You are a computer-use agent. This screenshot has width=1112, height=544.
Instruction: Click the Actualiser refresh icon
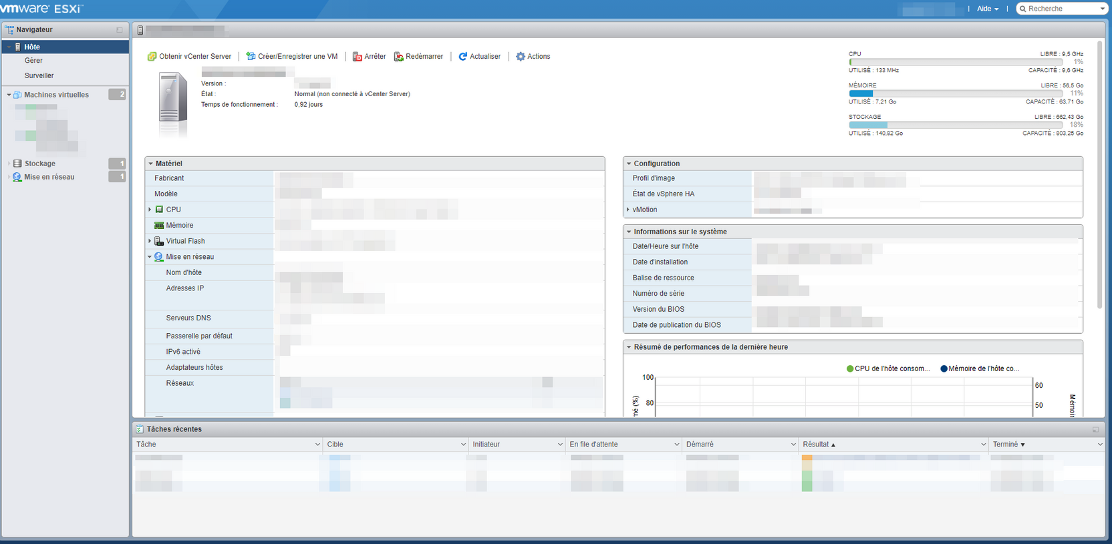[x=462, y=57]
